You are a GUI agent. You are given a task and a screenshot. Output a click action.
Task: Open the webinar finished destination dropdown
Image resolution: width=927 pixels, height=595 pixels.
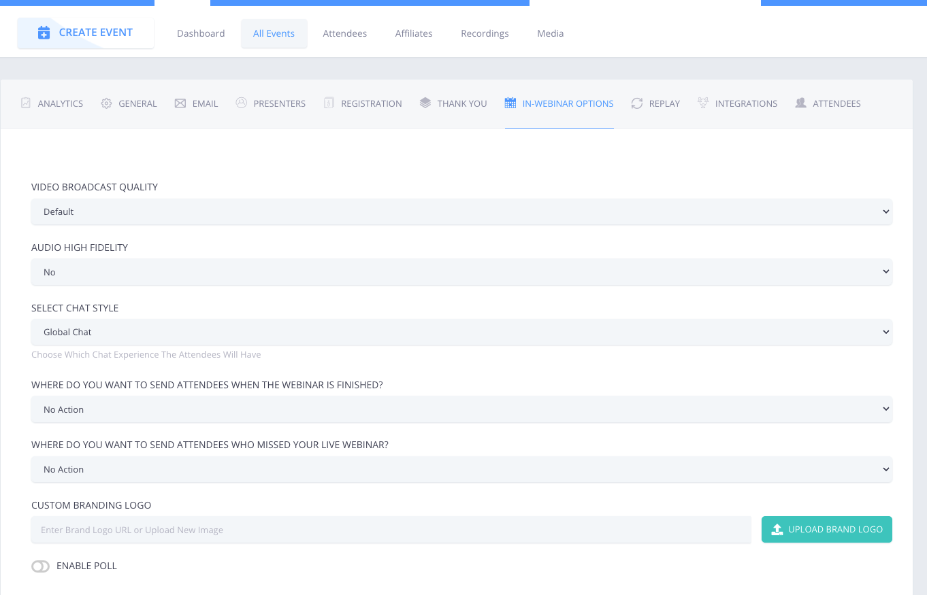461,409
